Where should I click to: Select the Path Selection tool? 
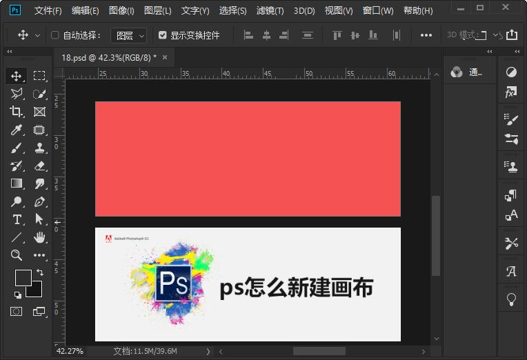pyautogui.click(x=39, y=219)
